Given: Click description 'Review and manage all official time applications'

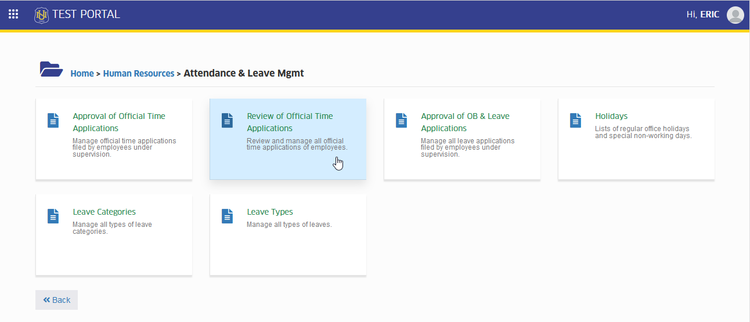Looking at the screenshot, I should (x=297, y=144).
